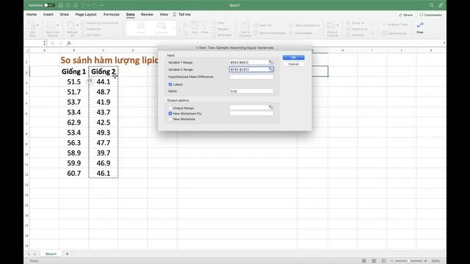Open the Comments pane button
This screenshot has height=264, width=470.
point(430,15)
